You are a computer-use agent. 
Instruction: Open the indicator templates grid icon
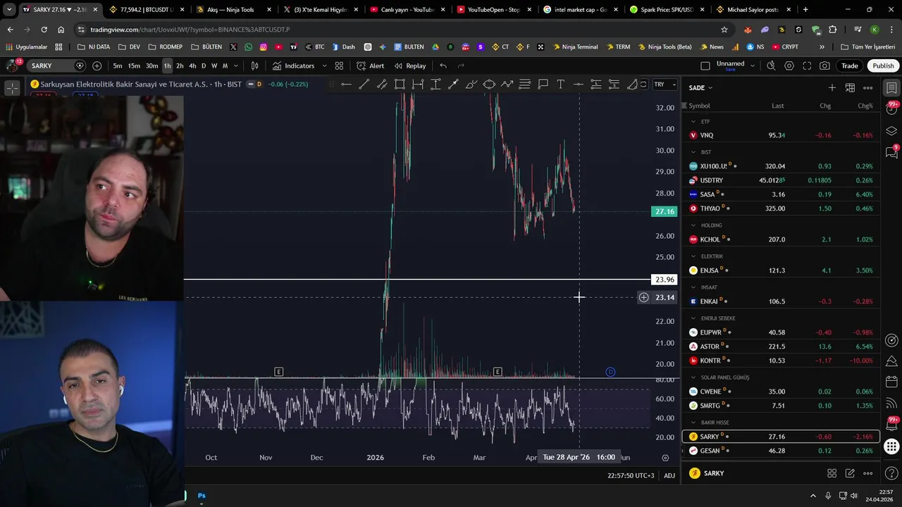click(x=339, y=65)
